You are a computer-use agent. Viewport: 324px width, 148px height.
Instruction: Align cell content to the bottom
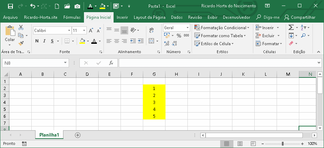coord(124,30)
